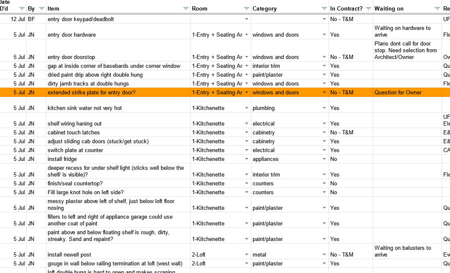
Task: Open Category dropdown for install newell post row
Action: click(x=324, y=254)
